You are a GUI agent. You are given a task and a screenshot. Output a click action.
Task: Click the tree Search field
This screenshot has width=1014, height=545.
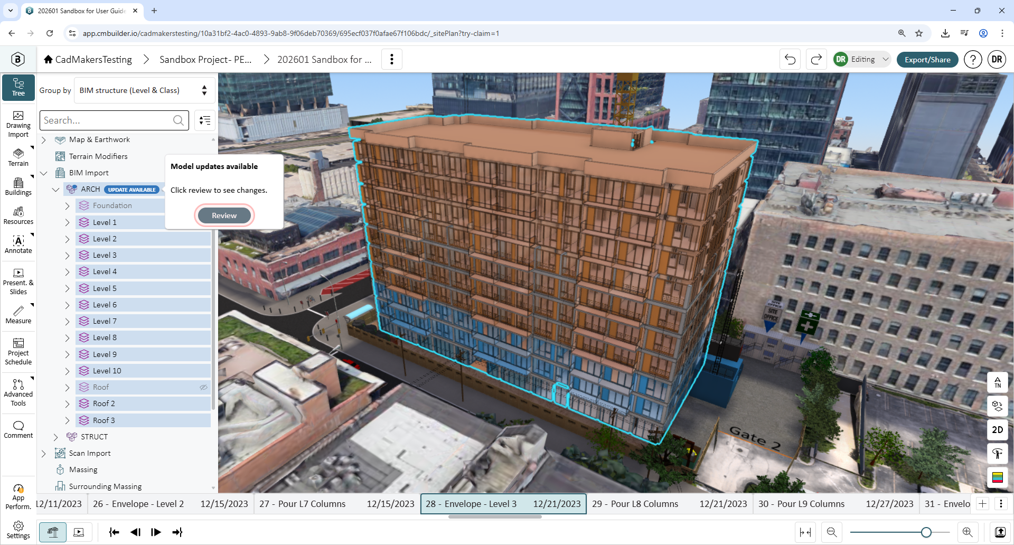(x=114, y=120)
